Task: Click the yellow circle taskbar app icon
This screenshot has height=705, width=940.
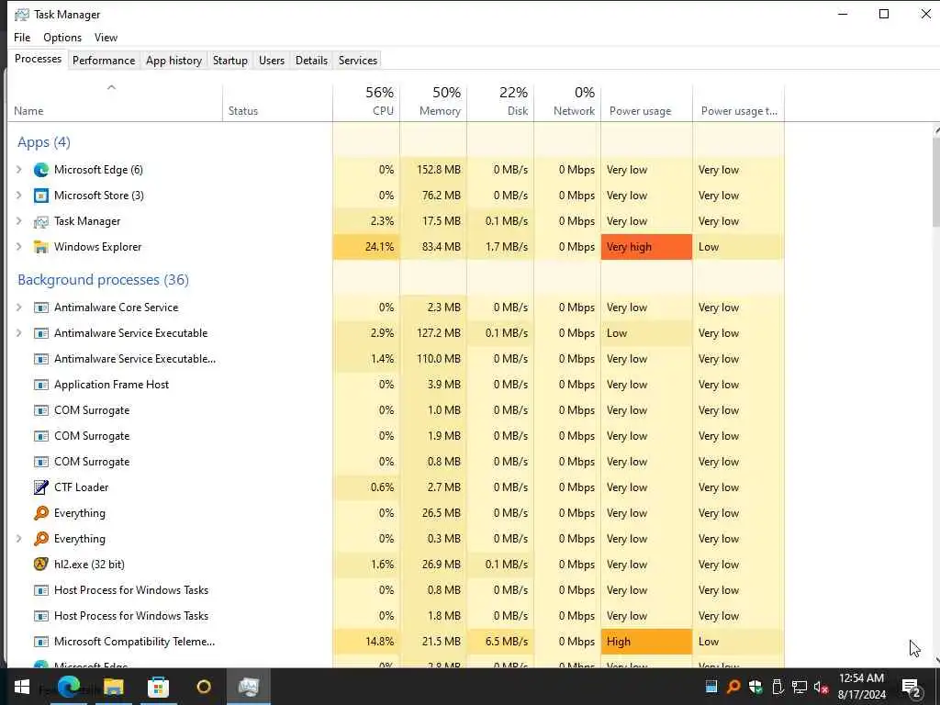Action: (x=204, y=687)
